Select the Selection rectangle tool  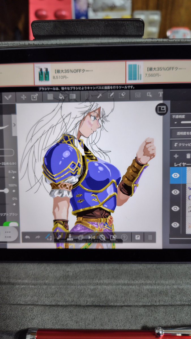[88, 96]
